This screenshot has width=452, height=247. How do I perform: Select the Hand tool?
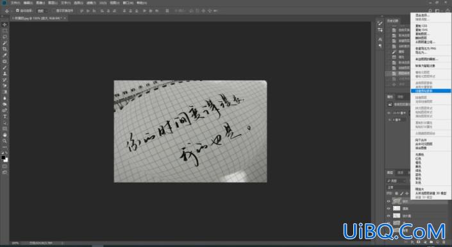pyautogui.click(x=4, y=135)
